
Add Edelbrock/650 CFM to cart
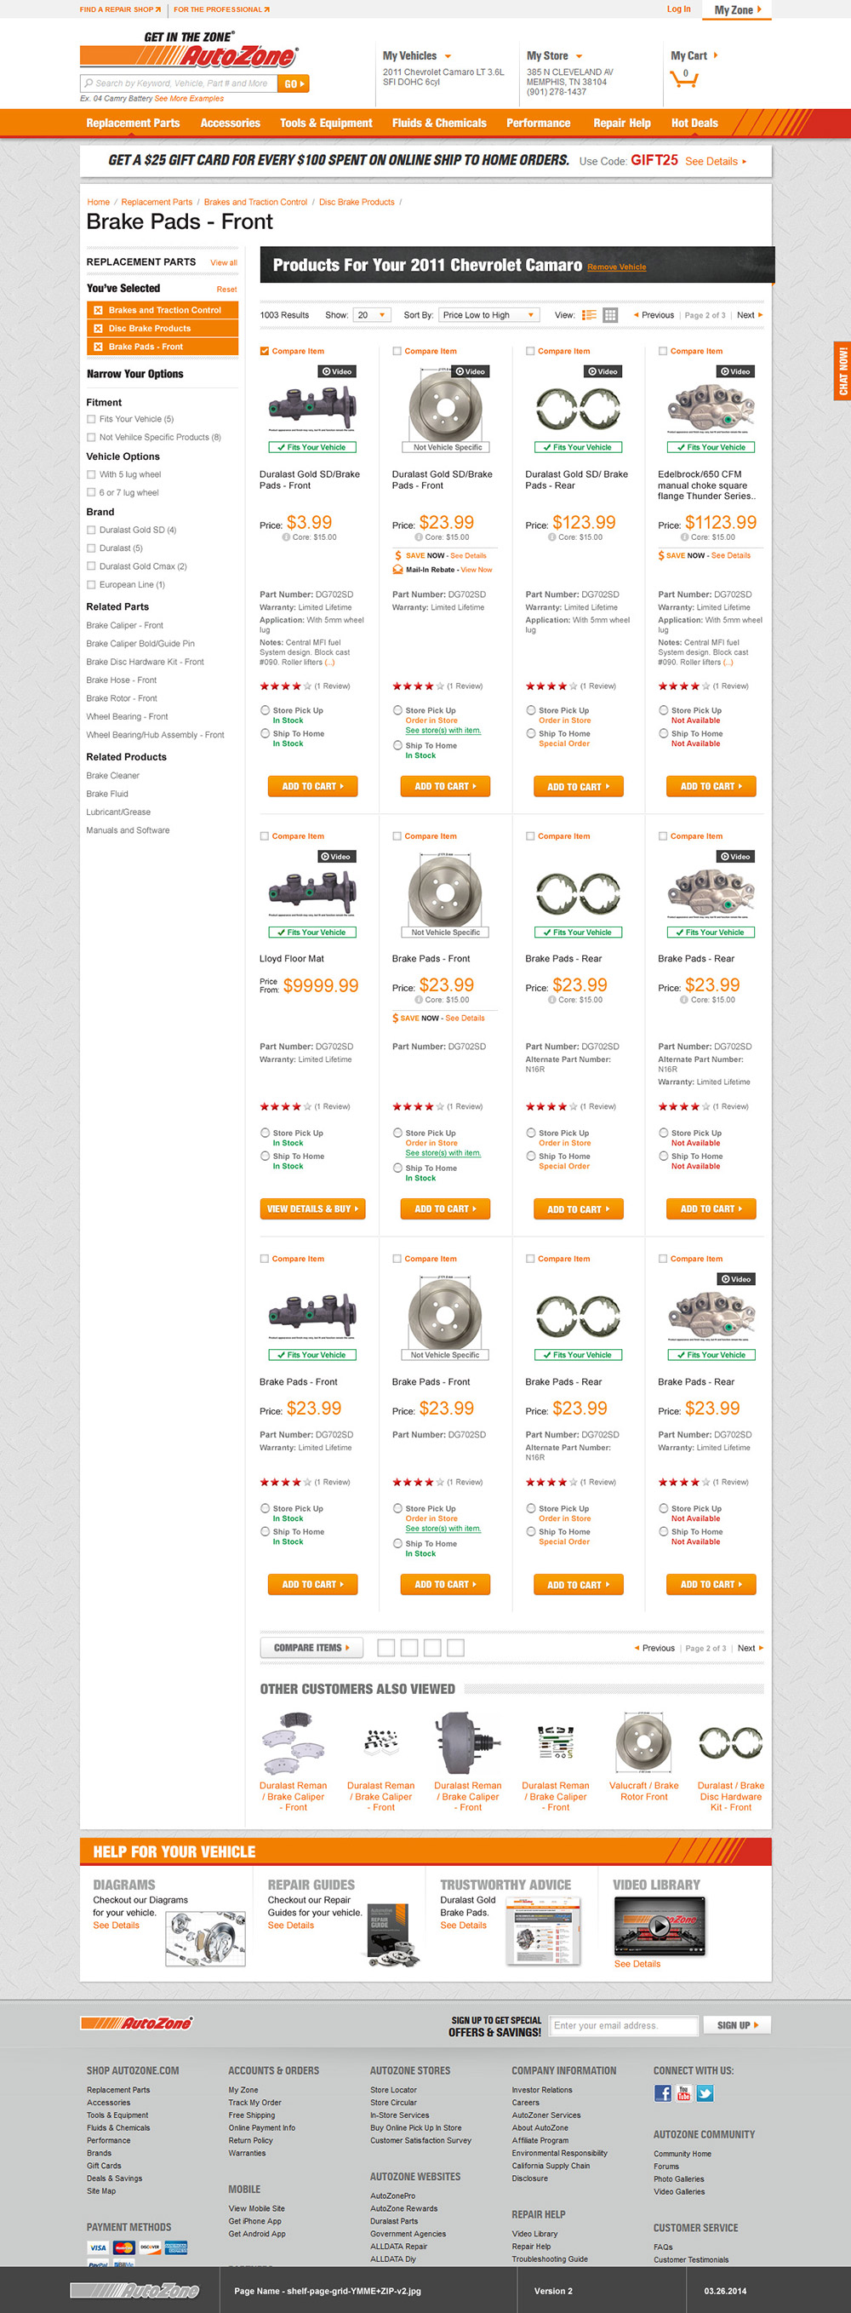[711, 787]
